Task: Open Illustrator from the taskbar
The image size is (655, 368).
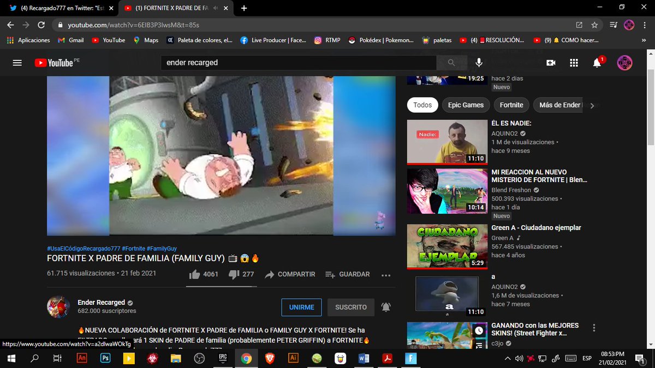Action: [x=293, y=358]
